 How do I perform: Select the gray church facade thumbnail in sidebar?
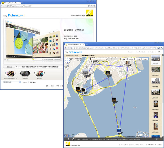coord(156,81)
